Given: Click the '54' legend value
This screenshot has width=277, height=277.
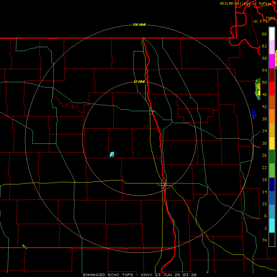Looking at the screenshot, I should coord(264,70).
